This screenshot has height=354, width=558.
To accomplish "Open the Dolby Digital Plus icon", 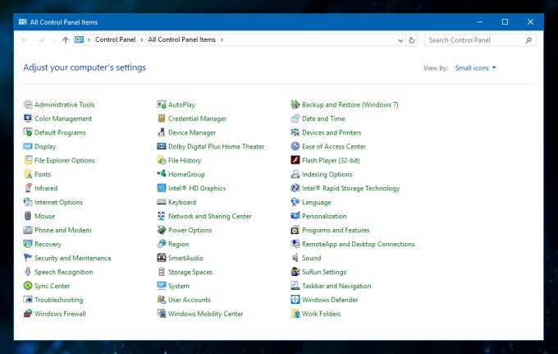I will click(x=162, y=146).
